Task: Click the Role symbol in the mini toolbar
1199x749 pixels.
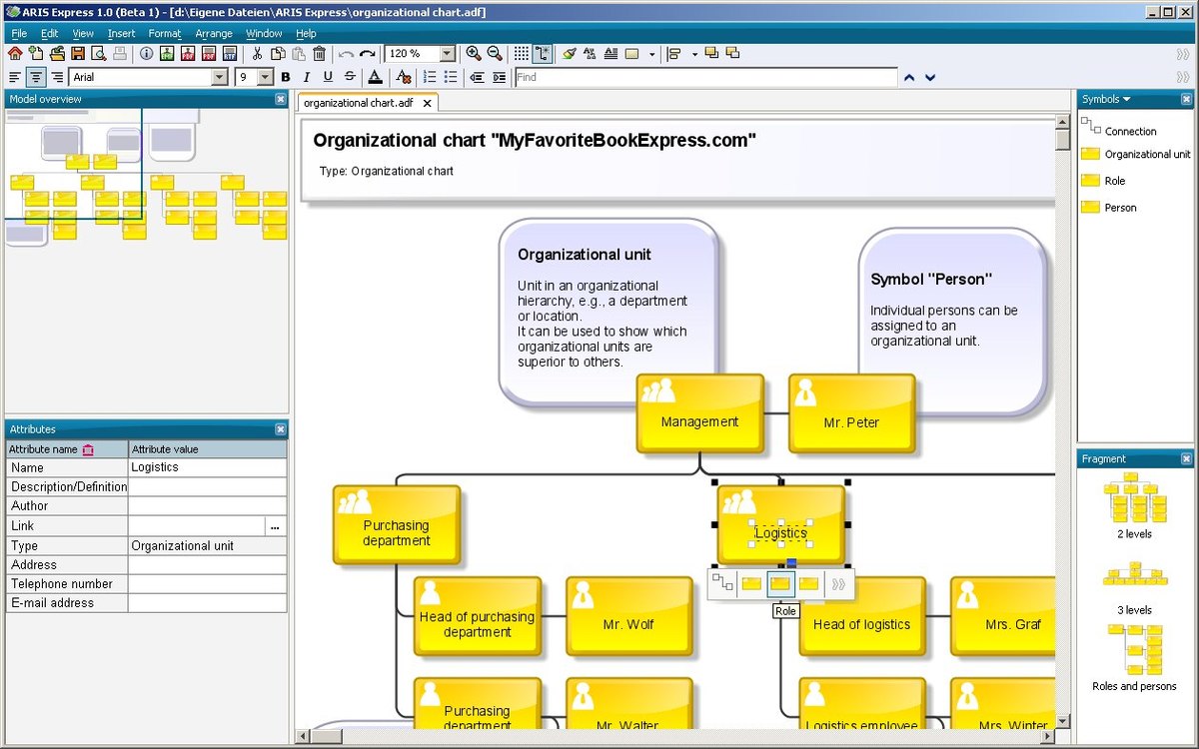Action: click(780, 584)
